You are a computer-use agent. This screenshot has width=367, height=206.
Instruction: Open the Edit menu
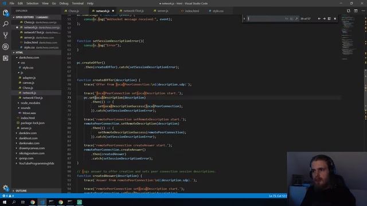click(20, 3)
